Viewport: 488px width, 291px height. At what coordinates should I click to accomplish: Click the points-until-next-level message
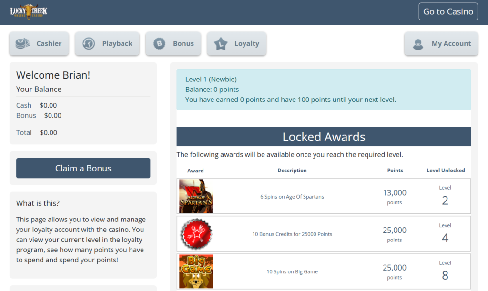coord(291,100)
